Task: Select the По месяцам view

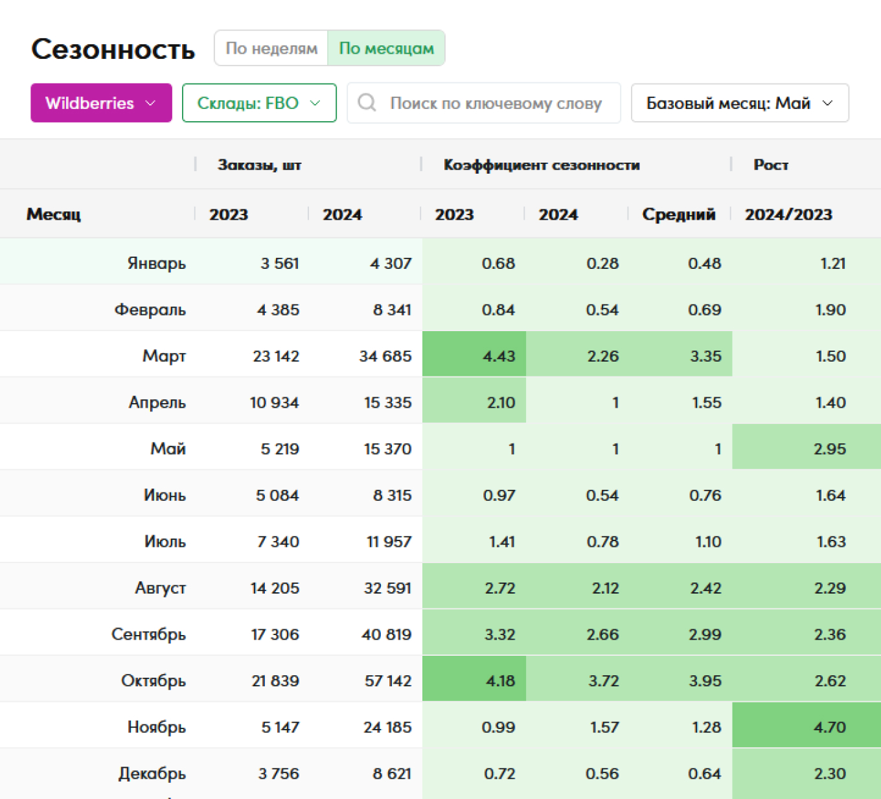Action: pos(386,49)
